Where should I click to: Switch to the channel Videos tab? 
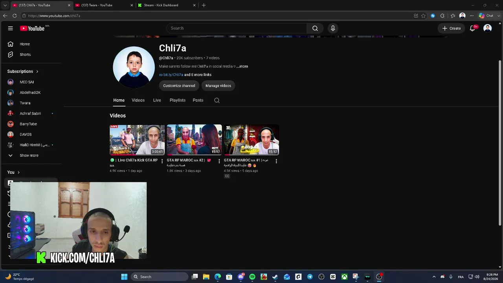tap(138, 100)
